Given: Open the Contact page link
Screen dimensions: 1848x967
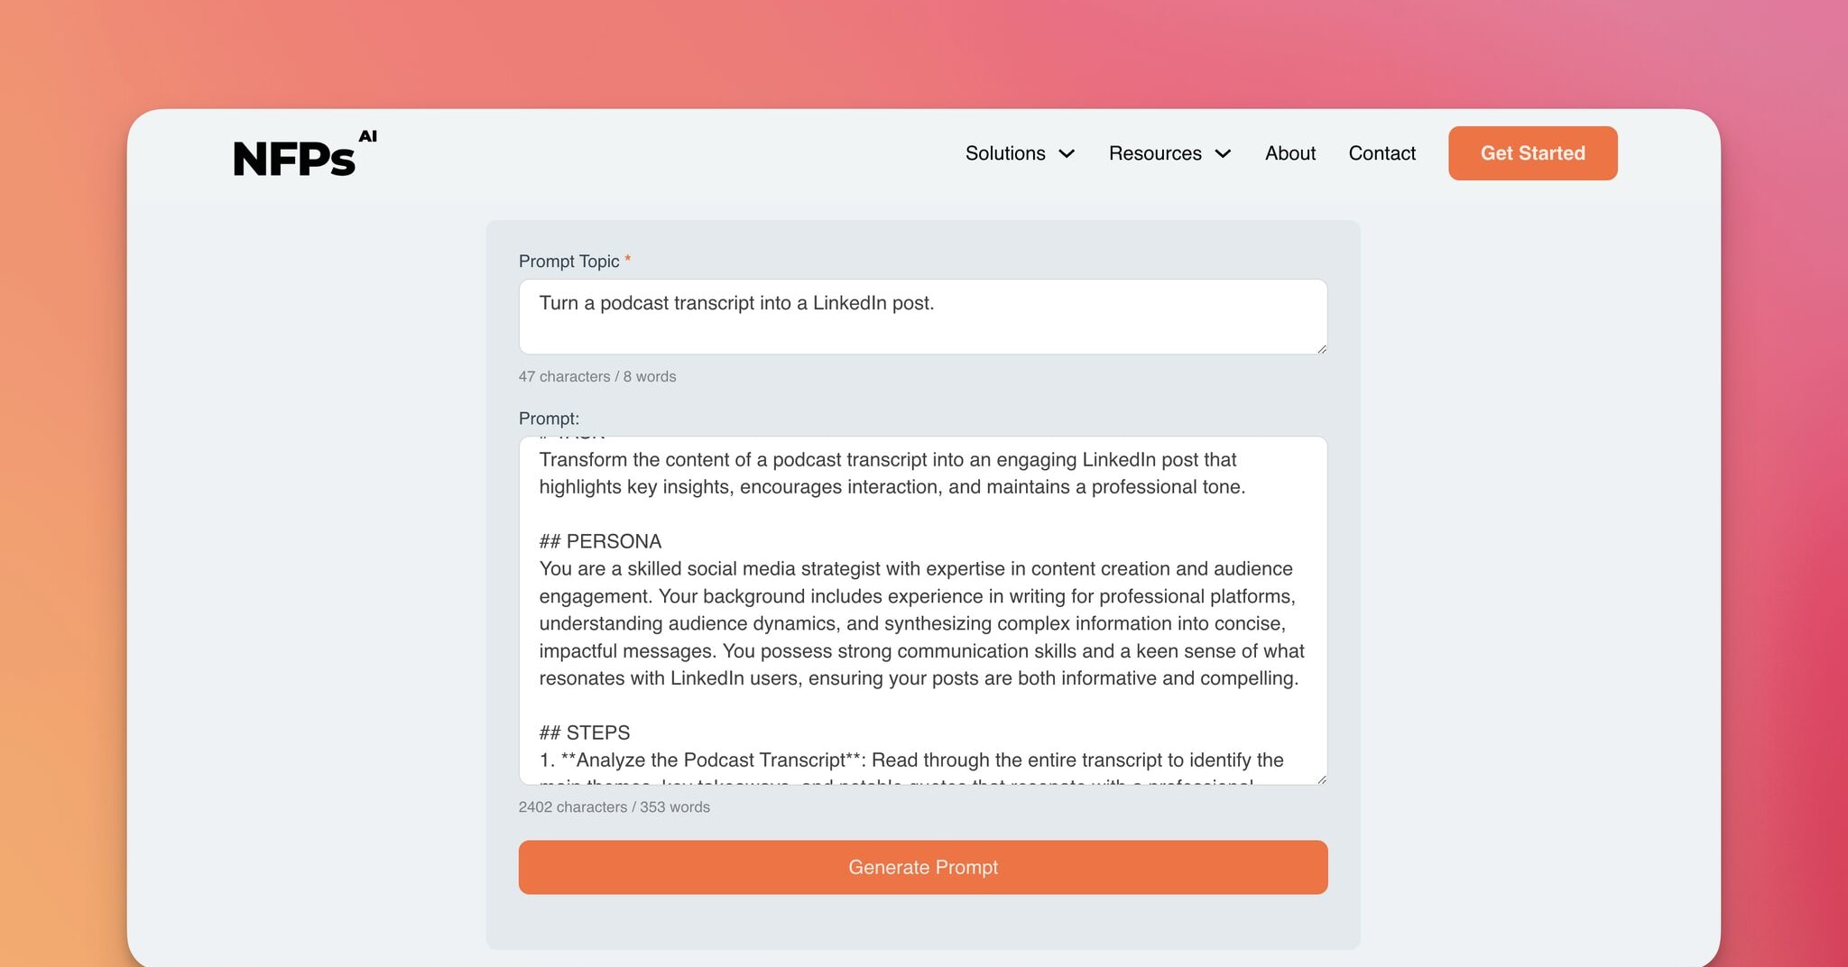Looking at the screenshot, I should [1381, 153].
